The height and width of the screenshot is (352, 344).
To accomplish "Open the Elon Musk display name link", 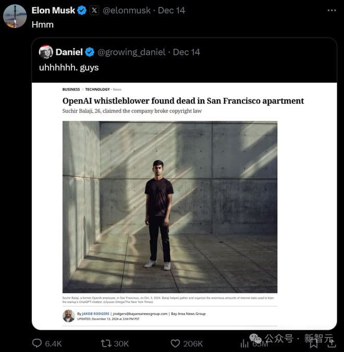I will tap(53, 10).
